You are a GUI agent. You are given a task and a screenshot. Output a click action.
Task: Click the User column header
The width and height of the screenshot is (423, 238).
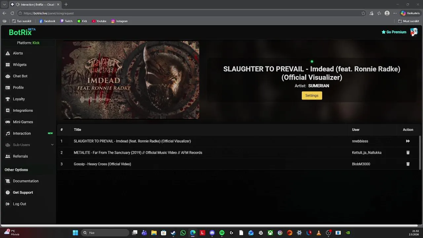(x=356, y=130)
